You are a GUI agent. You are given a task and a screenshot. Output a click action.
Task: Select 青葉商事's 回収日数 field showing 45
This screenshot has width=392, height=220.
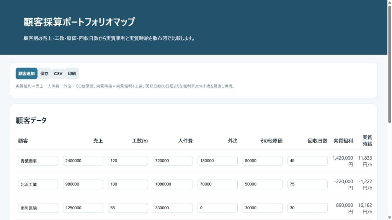coord(307,161)
